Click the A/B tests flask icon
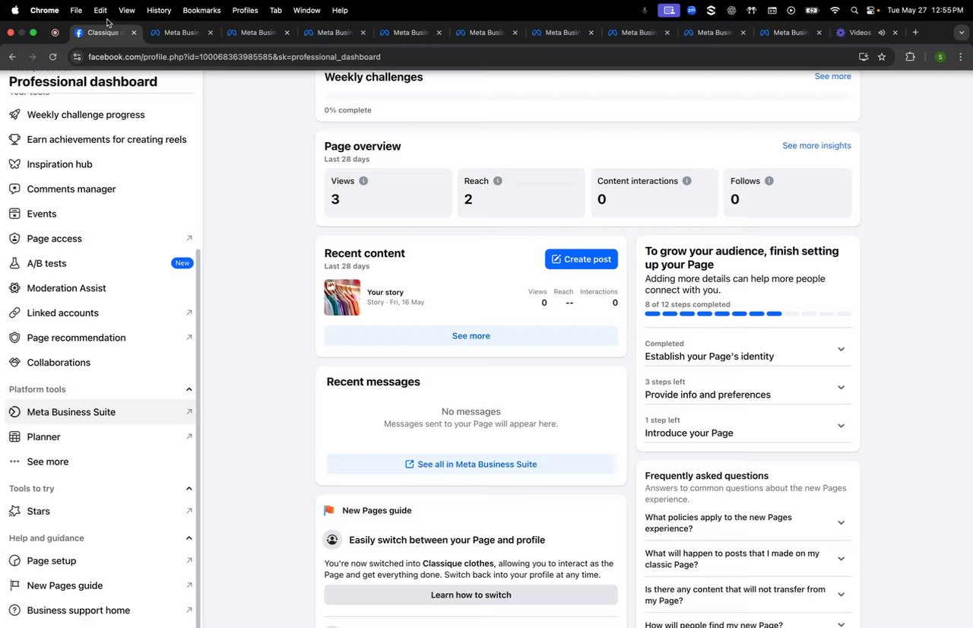This screenshot has width=973, height=628. point(14,264)
